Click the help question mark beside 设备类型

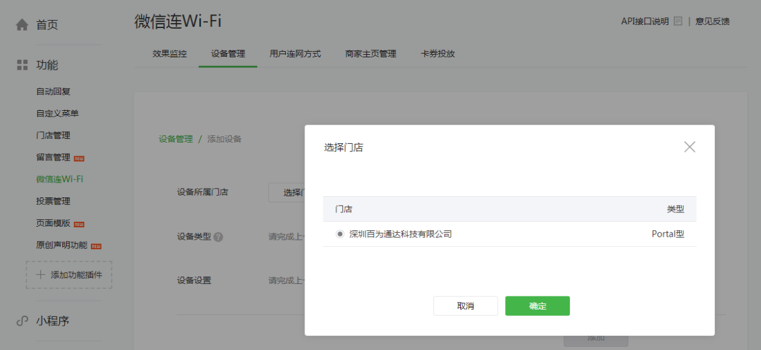point(218,237)
